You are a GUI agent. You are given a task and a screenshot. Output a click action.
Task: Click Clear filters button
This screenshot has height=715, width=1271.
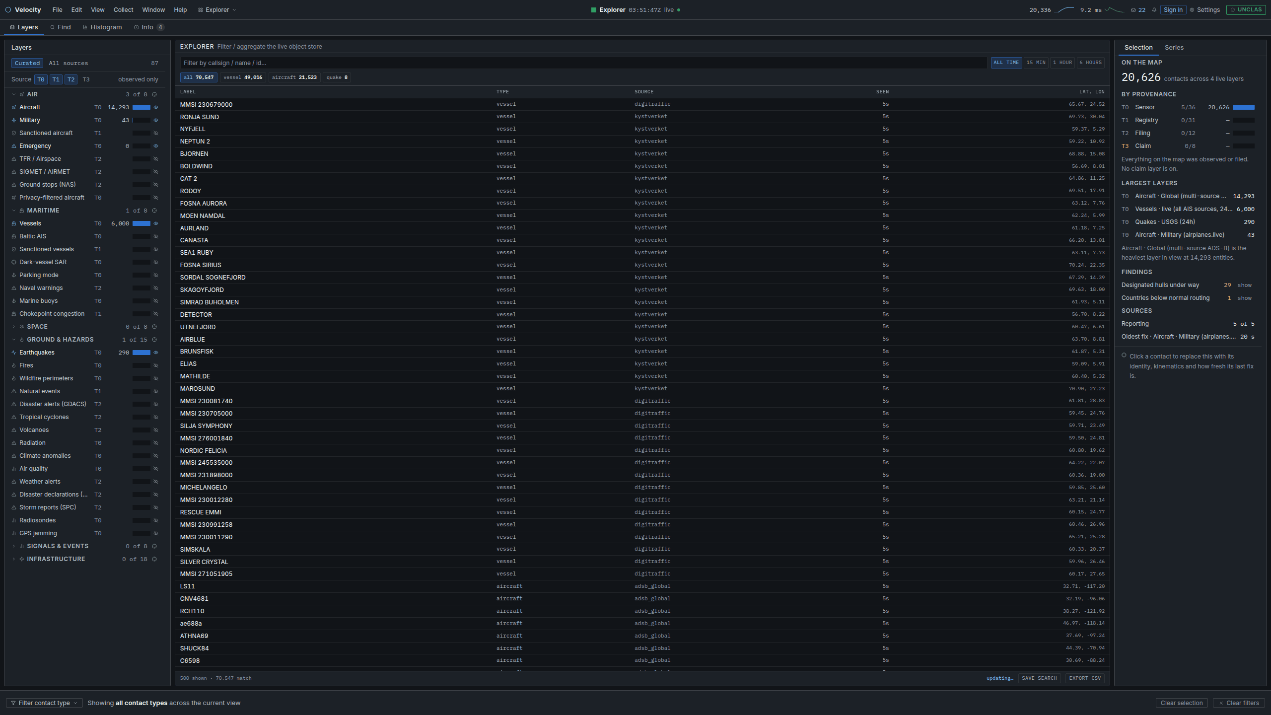click(x=1238, y=703)
